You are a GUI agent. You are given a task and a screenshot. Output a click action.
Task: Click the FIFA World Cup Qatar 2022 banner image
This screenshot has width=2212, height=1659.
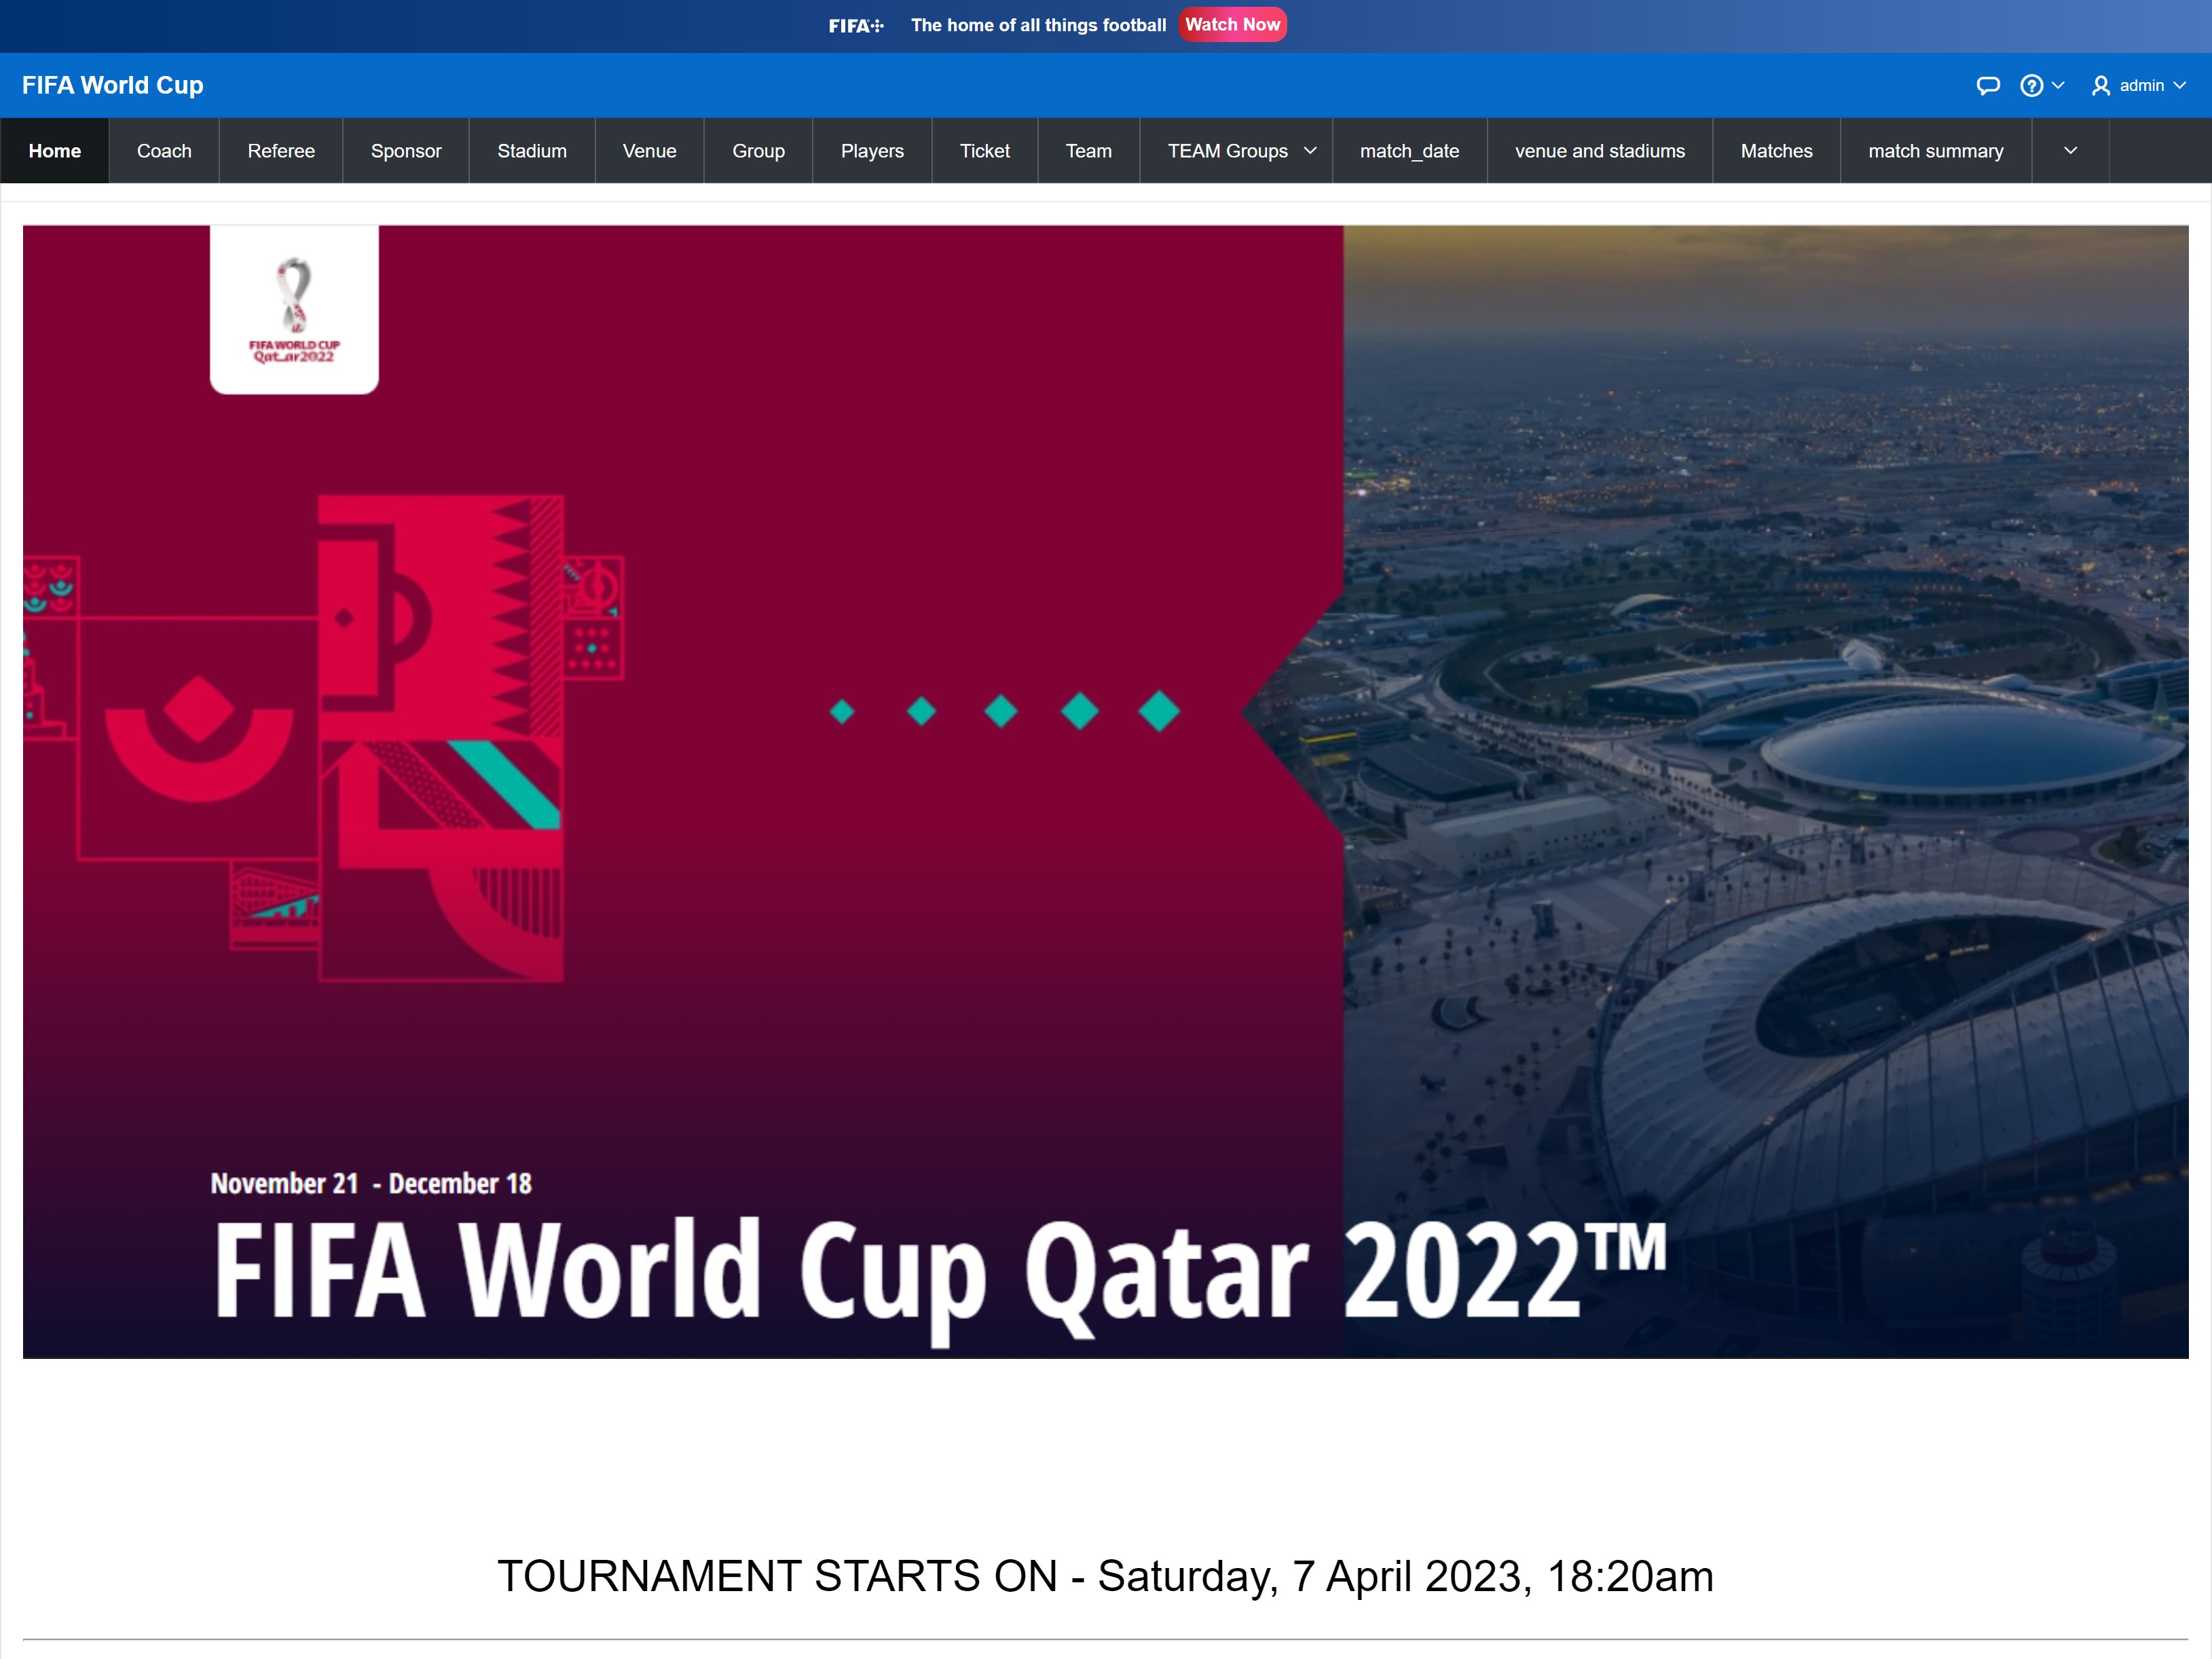[x=1105, y=900]
